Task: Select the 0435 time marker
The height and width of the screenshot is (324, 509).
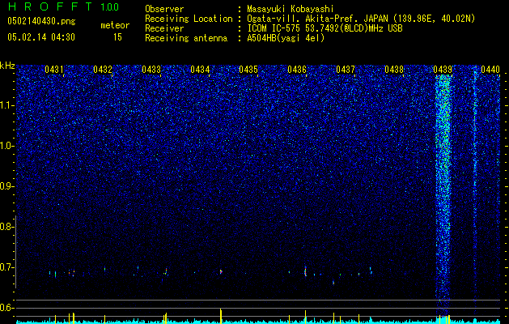Action: click(x=248, y=70)
